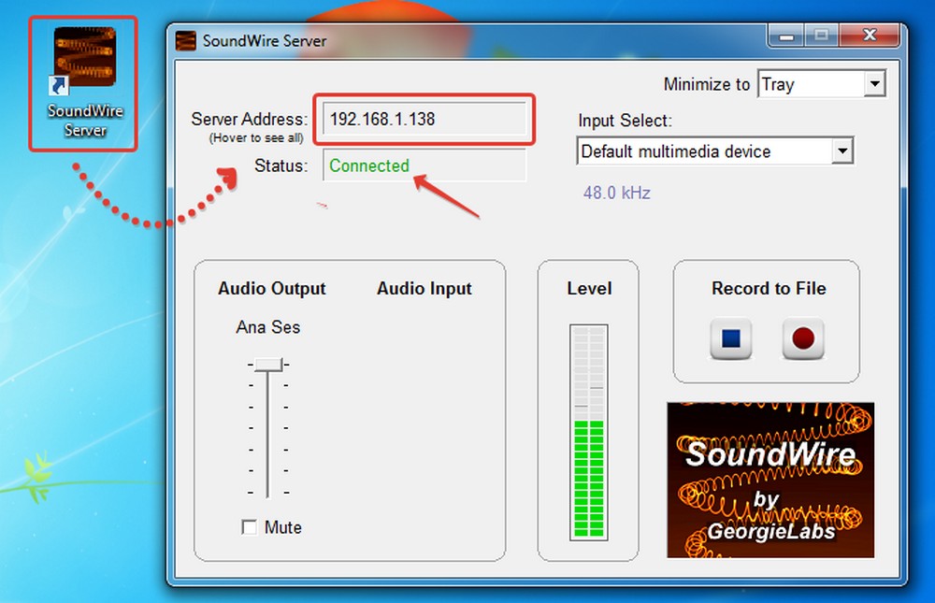
Task: Start recording with the red circle button
Action: click(802, 338)
